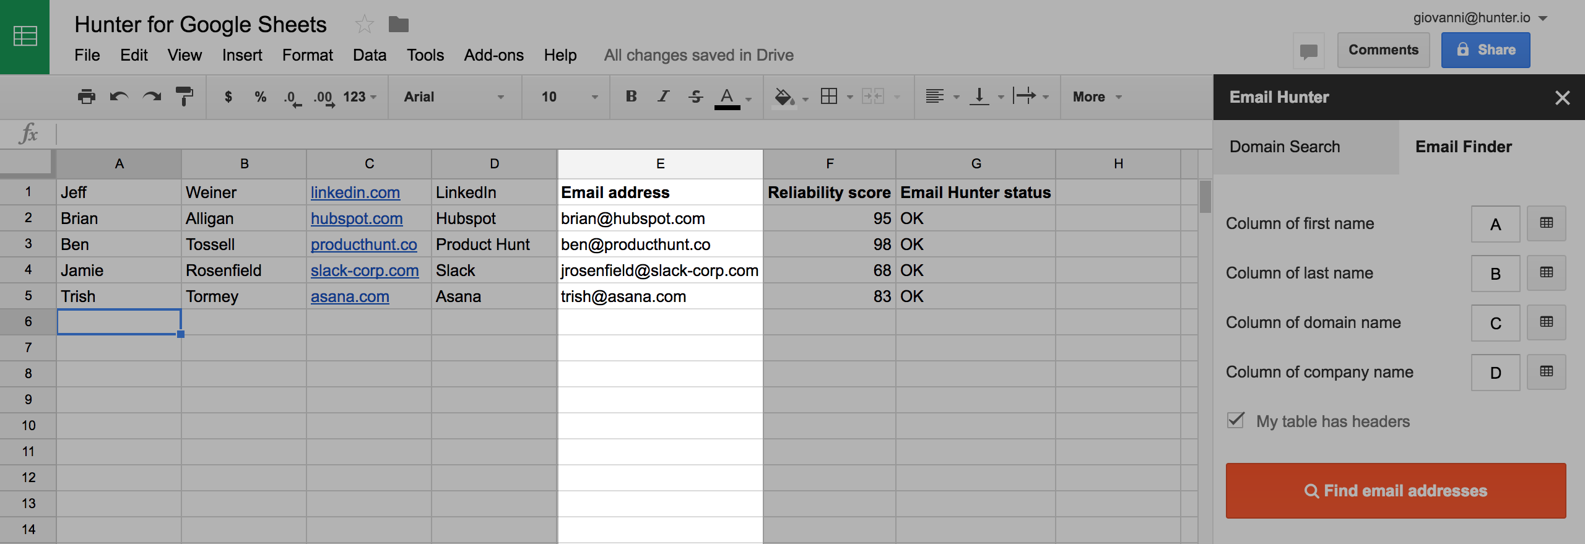
Task: Click first name column input A
Action: pyautogui.click(x=1495, y=224)
